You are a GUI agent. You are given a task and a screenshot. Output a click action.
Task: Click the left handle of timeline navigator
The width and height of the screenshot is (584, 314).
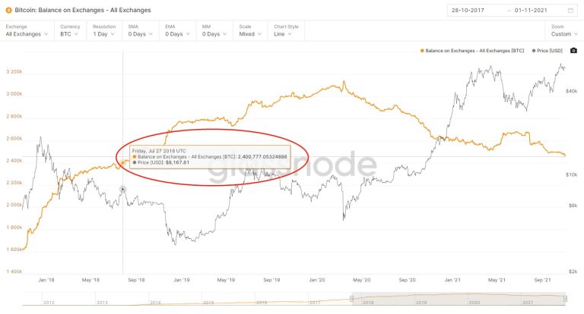coord(351,299)
